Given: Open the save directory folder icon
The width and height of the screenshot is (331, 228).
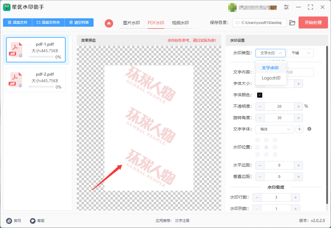Looking at the screenshot, I should (x=292, y=23).
